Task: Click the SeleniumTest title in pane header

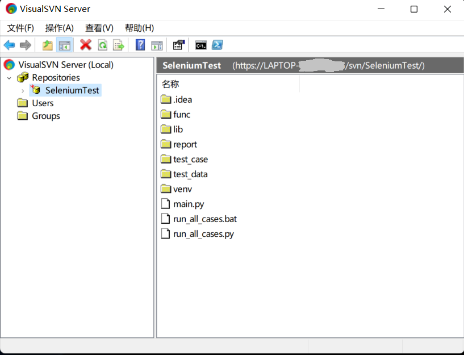Action: [192, 65]
